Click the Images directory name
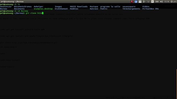Screen dimensions: 177x99 click(58, 7)
